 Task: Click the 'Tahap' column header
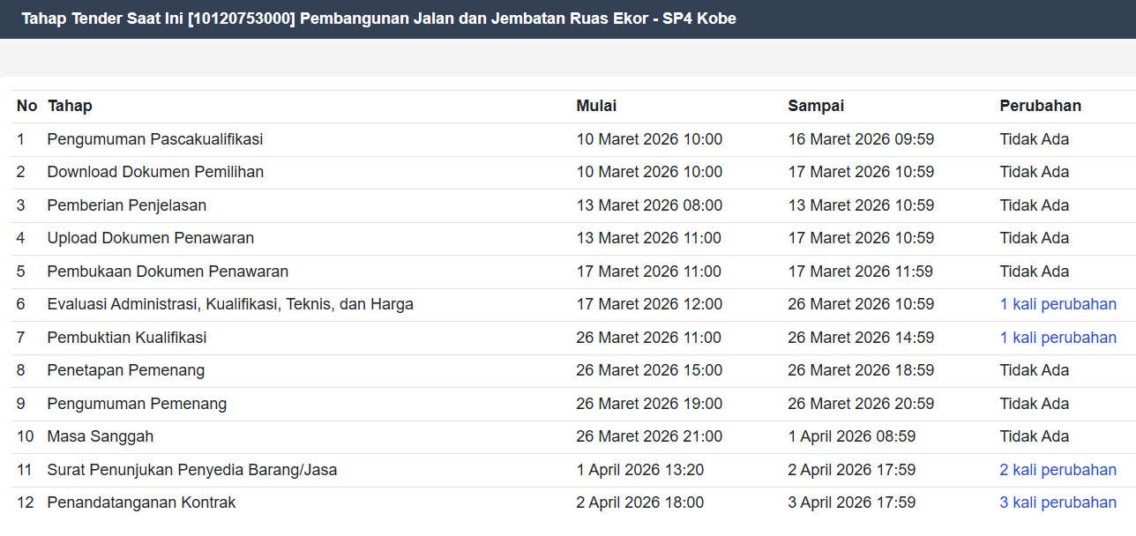tap(70, 106)
